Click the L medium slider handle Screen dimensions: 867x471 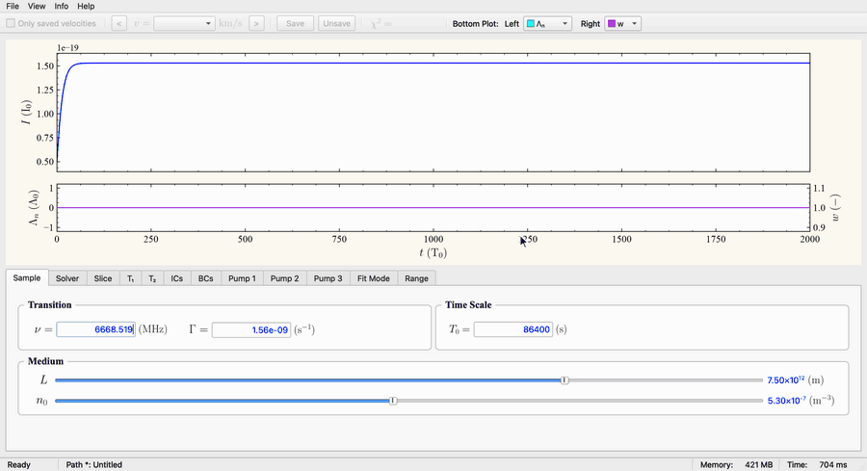point(565,380)
